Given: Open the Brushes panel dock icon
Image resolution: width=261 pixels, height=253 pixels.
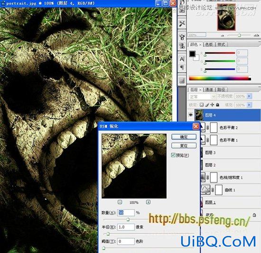Looking at the screenshot, I should [x=182, y=36].
